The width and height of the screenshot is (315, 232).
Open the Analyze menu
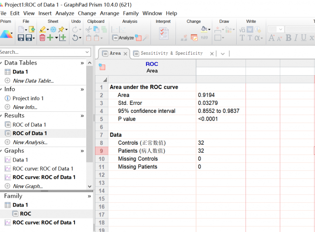[x=65, y=13]
